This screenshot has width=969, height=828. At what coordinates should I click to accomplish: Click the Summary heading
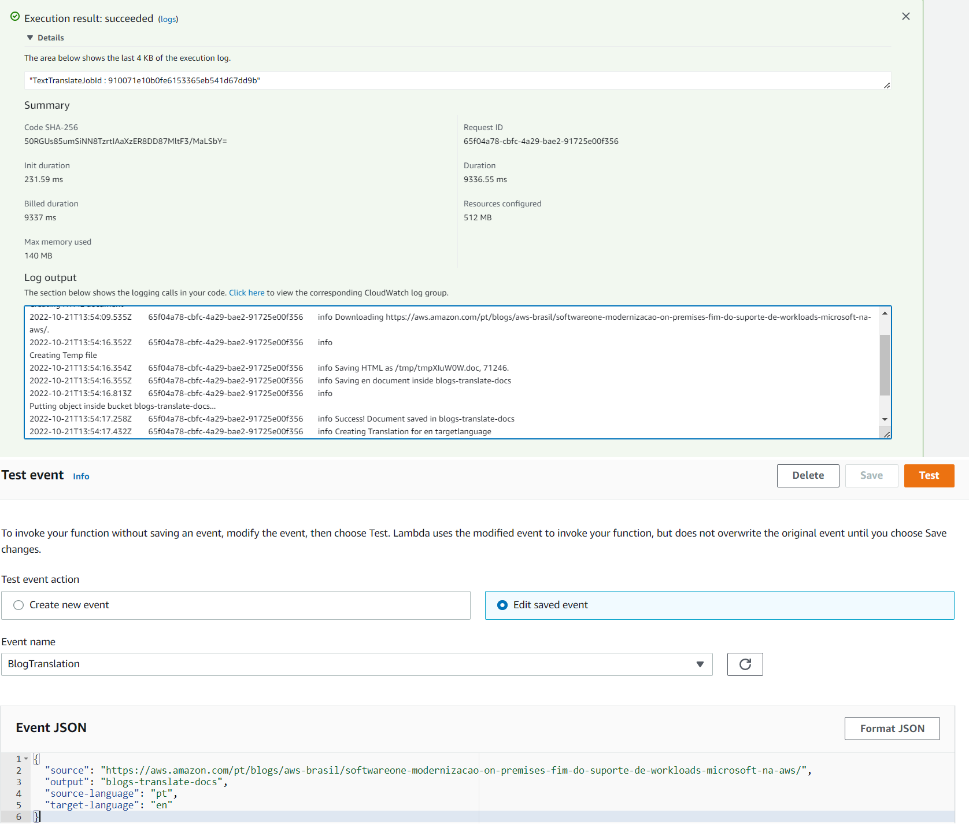click(x=47, y=105)
